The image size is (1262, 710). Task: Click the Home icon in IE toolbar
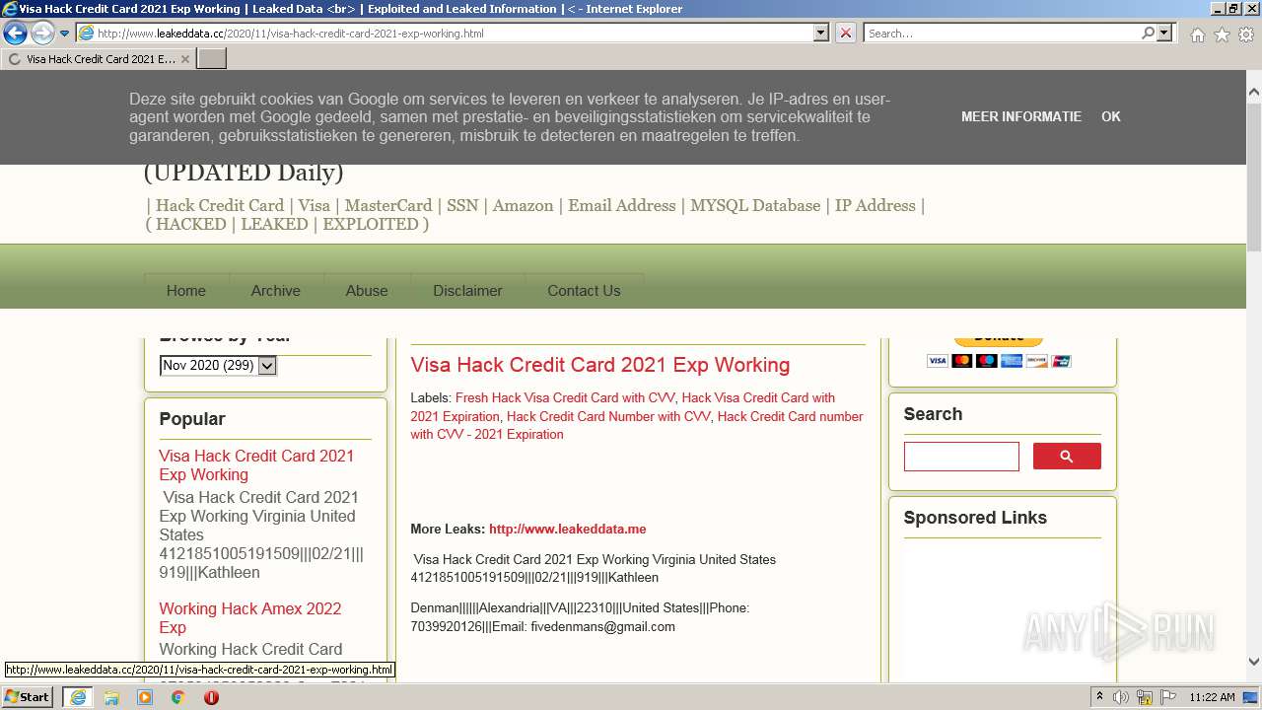tap(1197, 35)
